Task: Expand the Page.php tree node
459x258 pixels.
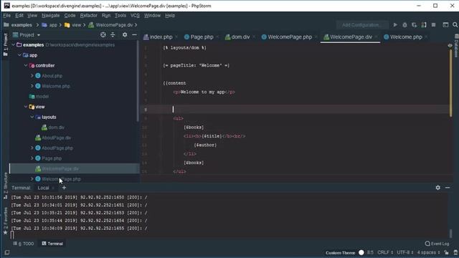Action: [32, 158]
